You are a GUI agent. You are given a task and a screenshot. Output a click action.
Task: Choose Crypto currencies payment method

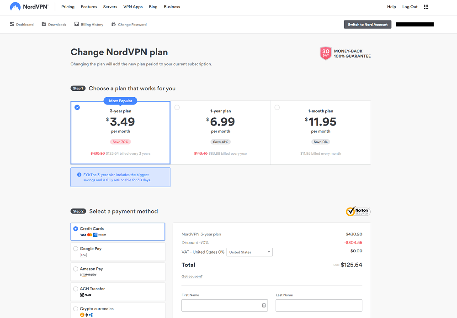coord(118,310)
